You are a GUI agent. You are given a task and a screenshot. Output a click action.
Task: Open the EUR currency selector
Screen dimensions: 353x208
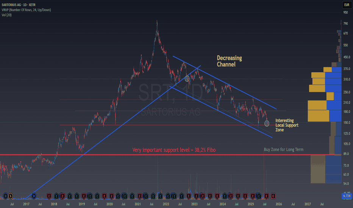tap(347, 5)
